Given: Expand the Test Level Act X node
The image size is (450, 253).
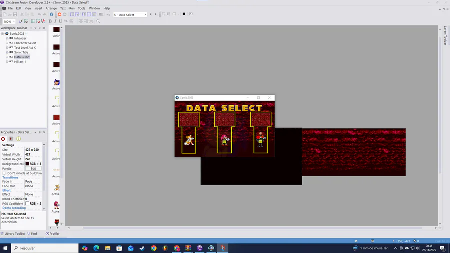Looking at the screenshot, I should (x=7, y=48).
